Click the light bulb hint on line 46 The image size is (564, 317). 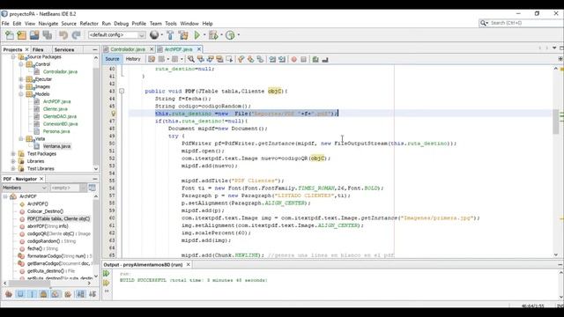[x=113, y=114]
